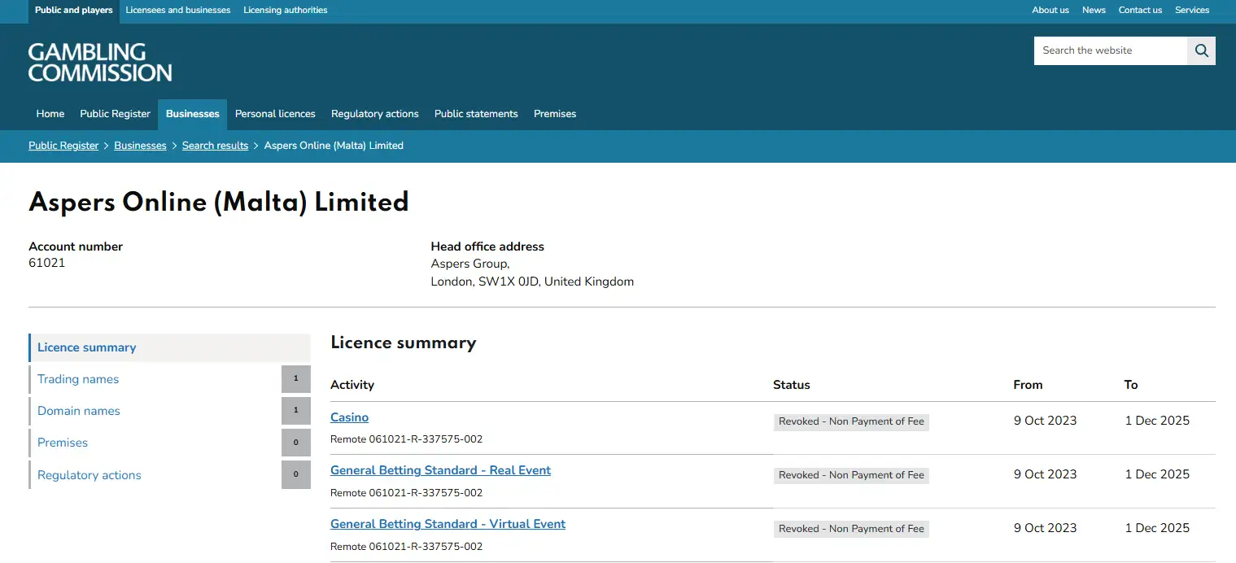Screen dimensions: 1236x563
Task: Click the Gambling Commission logo
Action: point(100,63)
